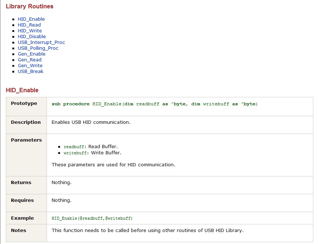Select the Prototype row label
Image resolution: width=318 pixels, height=244 pixels.
[24, 103]
